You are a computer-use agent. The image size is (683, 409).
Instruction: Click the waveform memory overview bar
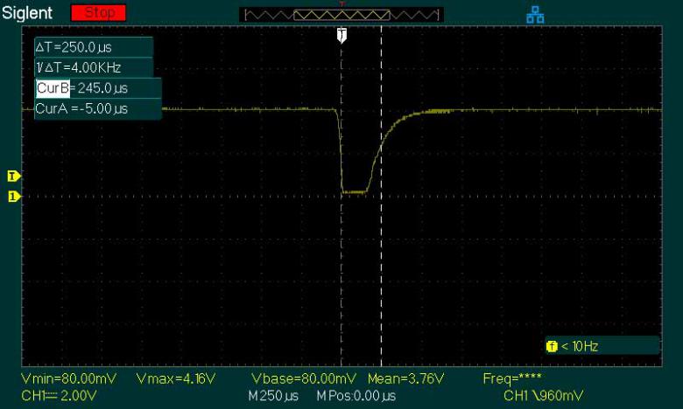pyautogui.click(x=341, y=15)
